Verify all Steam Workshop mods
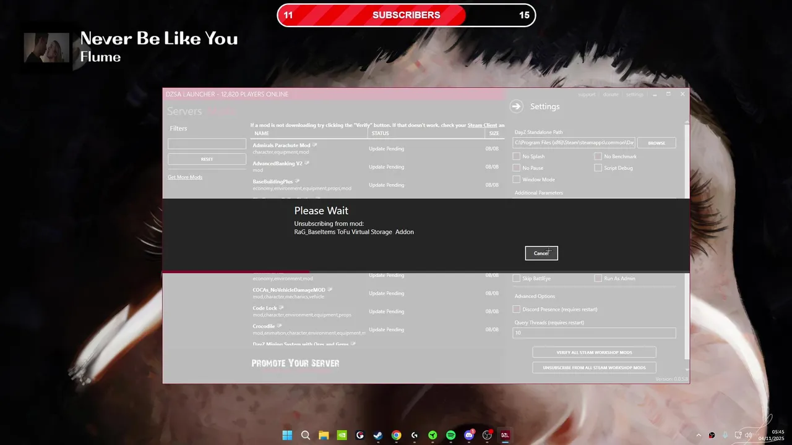 pyautogui.click(x=594, y=352)
